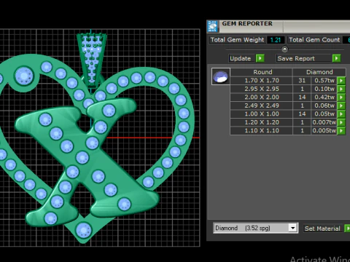Select the 2.00 X 2.00 size cell
Screen dimensions: 350x262
261,98
